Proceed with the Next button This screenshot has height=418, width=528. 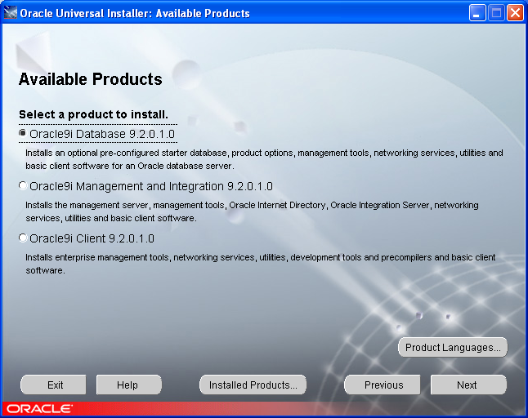point(468,385)
